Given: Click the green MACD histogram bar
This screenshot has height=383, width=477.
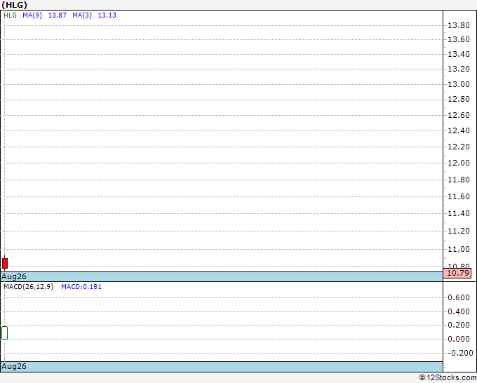Looking at the screenshot, I should coord(5,332).
